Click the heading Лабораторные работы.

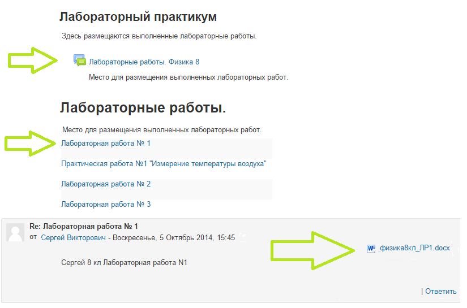point(143,107)
